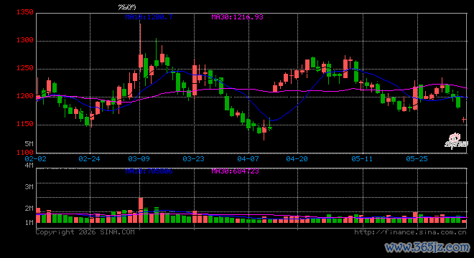474x258 pixels.
Task: Select the 04-20 date label
Action: tap(297, 158)
